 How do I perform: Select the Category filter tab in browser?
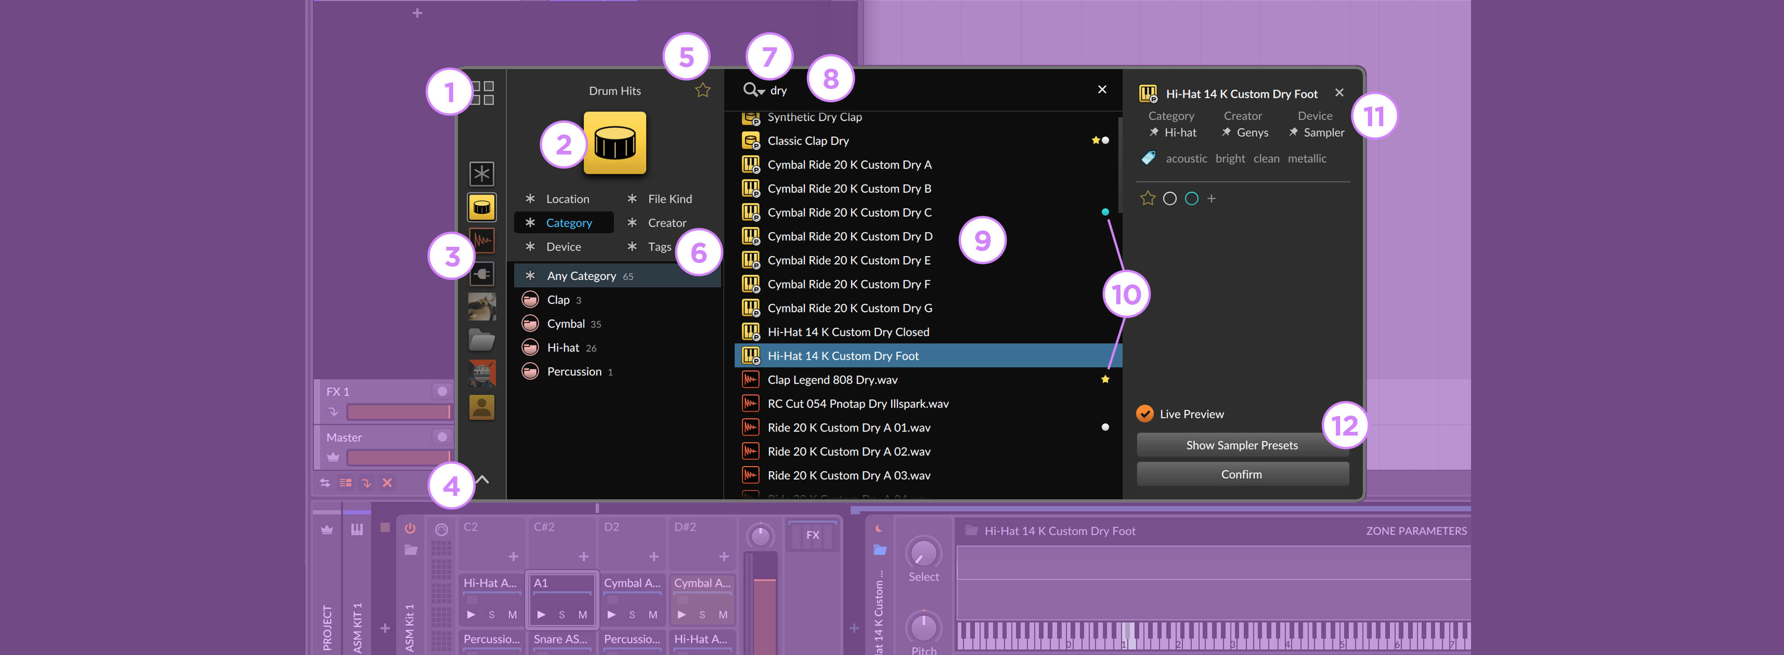point(568,222)
